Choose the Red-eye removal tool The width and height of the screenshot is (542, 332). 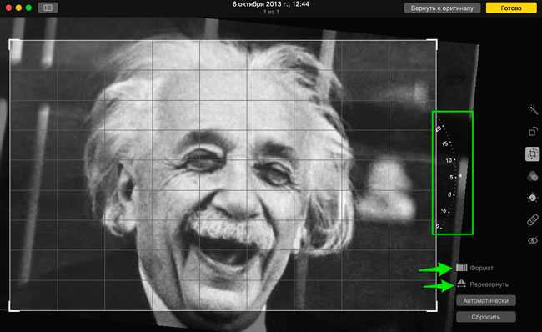[533, 240]
